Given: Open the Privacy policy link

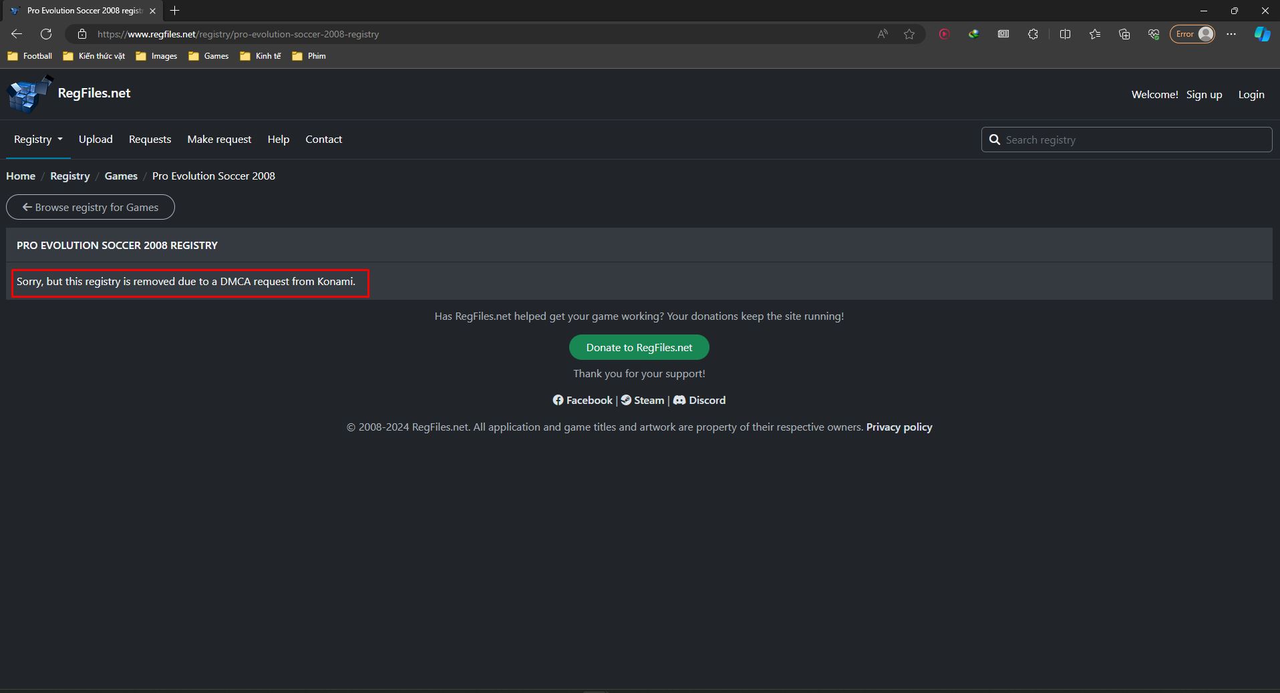Looking at the screenshot, I should 899,427.
